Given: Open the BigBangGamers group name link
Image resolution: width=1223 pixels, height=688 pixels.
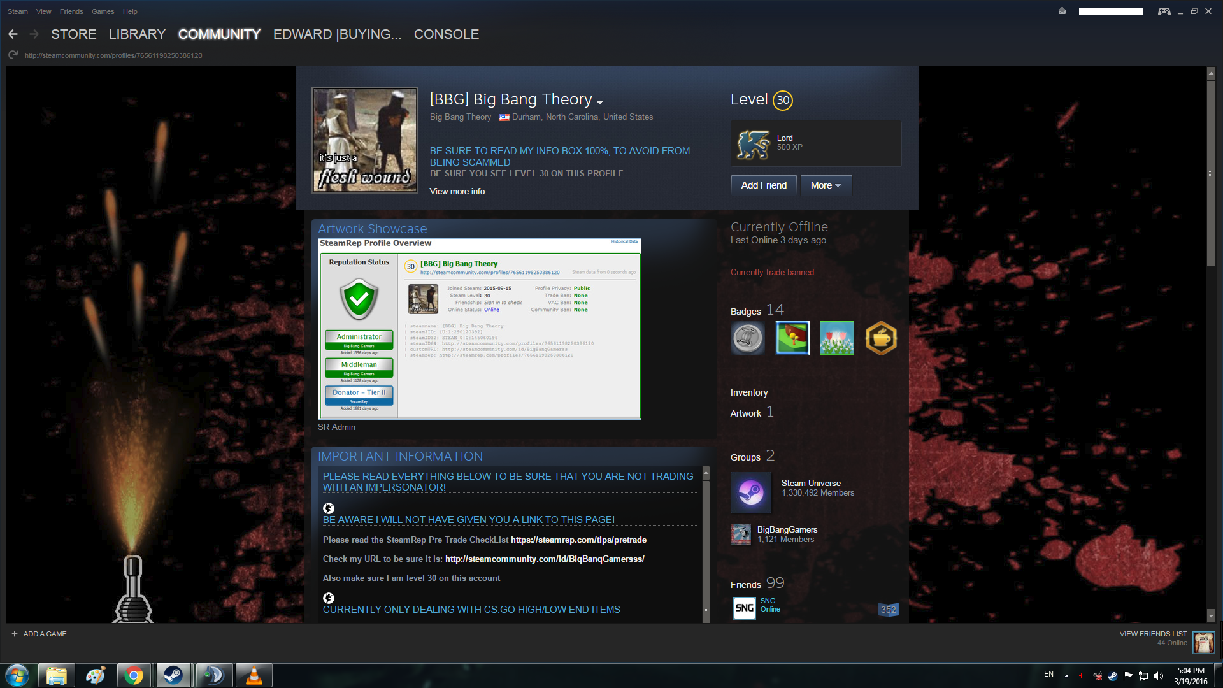Looking at the screenshot, I should tap(787, 529).
